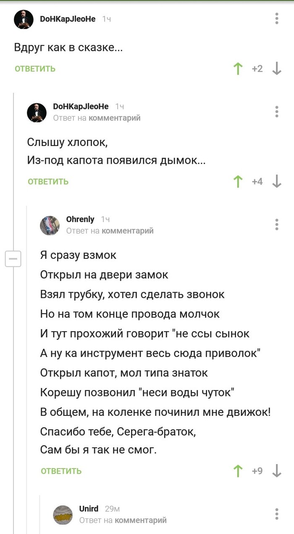This screenshot has width=294, height=534.
Task: Downvote the "Вдруг как в сказке..." comment
Action: point(277,69)
